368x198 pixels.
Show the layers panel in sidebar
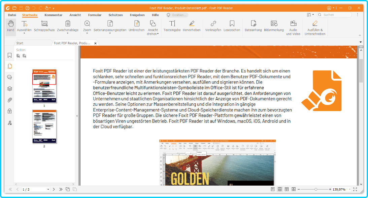pyautogui.click(x=10, y=89)
